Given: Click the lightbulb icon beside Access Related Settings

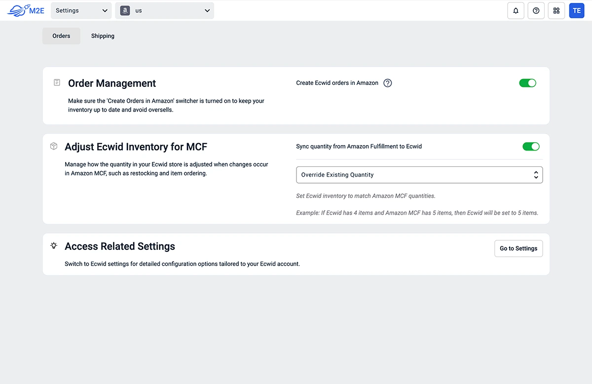Looking at the screenshot, I should pyautogui.click(x=54, y=245).
